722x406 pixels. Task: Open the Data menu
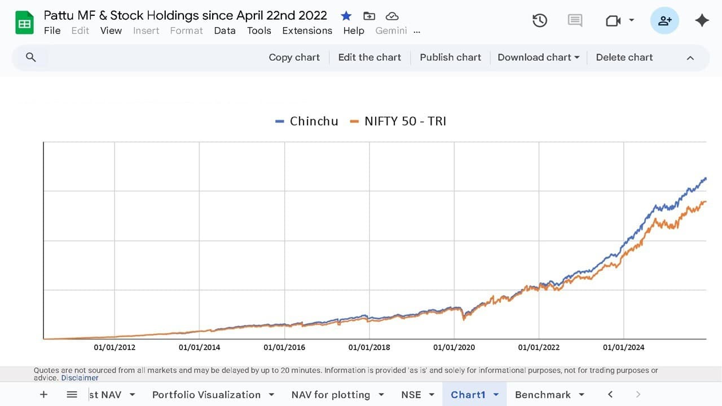pos(224,30)
